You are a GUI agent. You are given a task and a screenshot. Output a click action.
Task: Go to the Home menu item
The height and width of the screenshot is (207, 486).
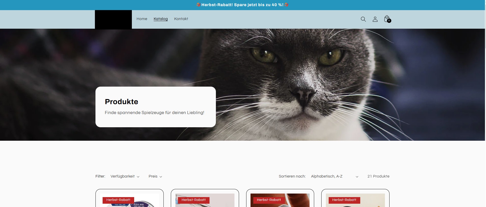142,19
